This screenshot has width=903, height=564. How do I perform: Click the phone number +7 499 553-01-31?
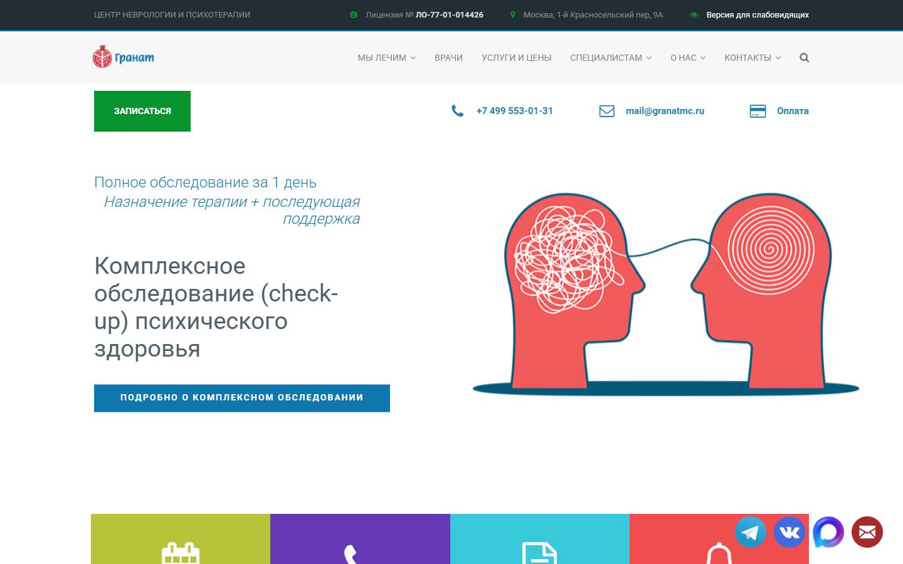click(515, 111)
